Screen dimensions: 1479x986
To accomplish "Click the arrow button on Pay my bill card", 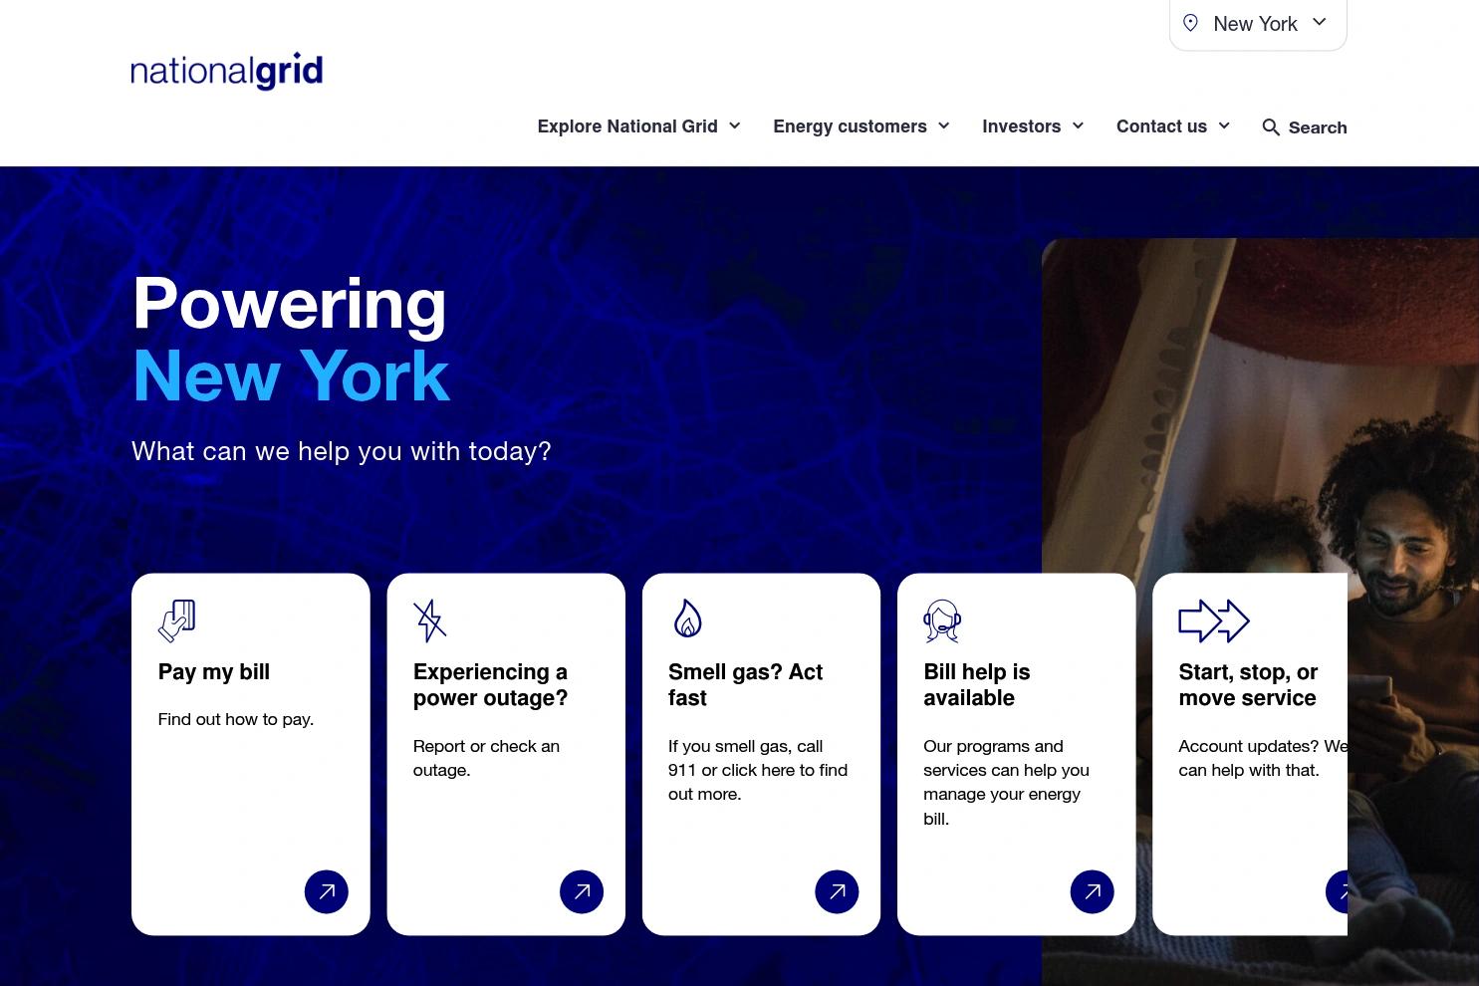I will pos(327,891).
